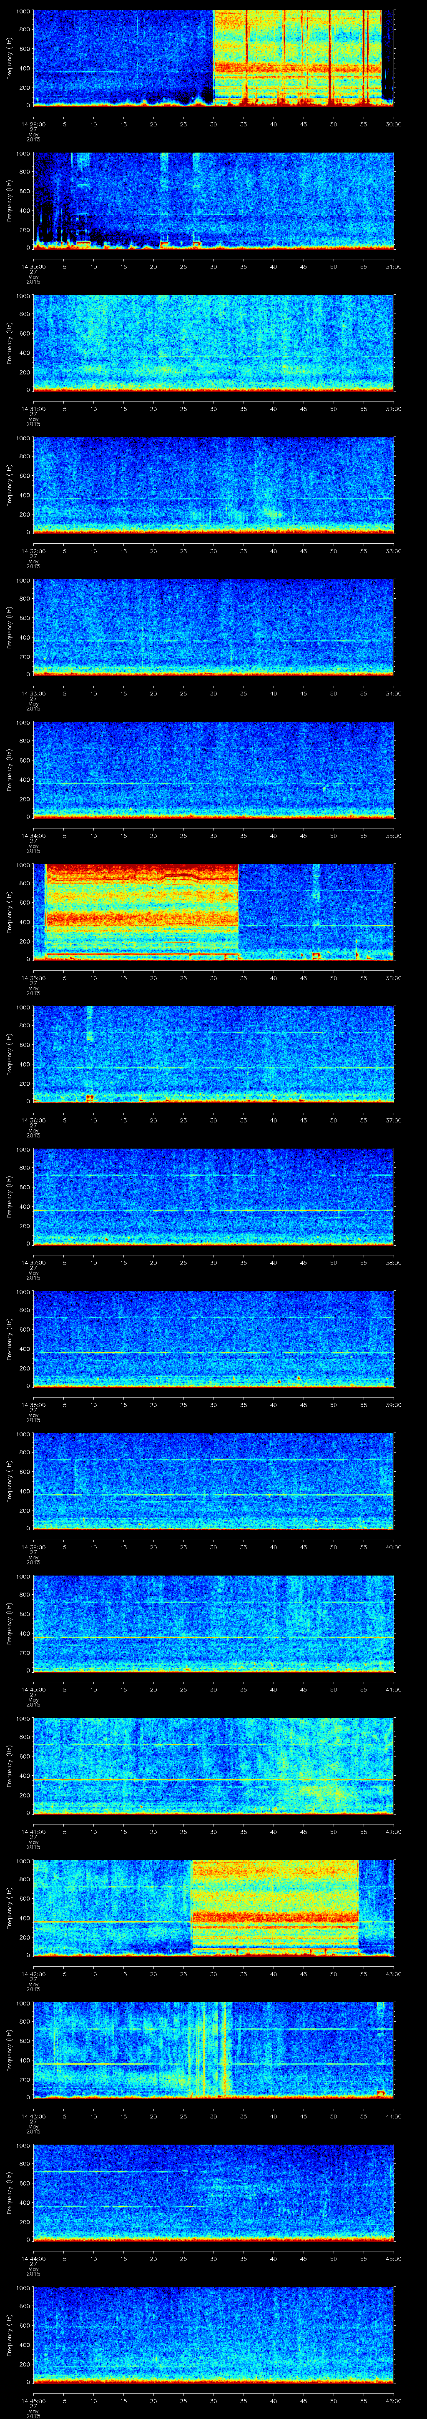This screenshot has width=427, height=2419.
Task: Click the 14:37:00 start time label
Action: 33,1263
